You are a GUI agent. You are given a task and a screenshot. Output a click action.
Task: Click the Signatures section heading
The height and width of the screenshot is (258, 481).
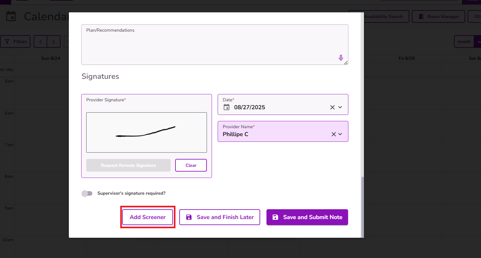coord(100,76)
